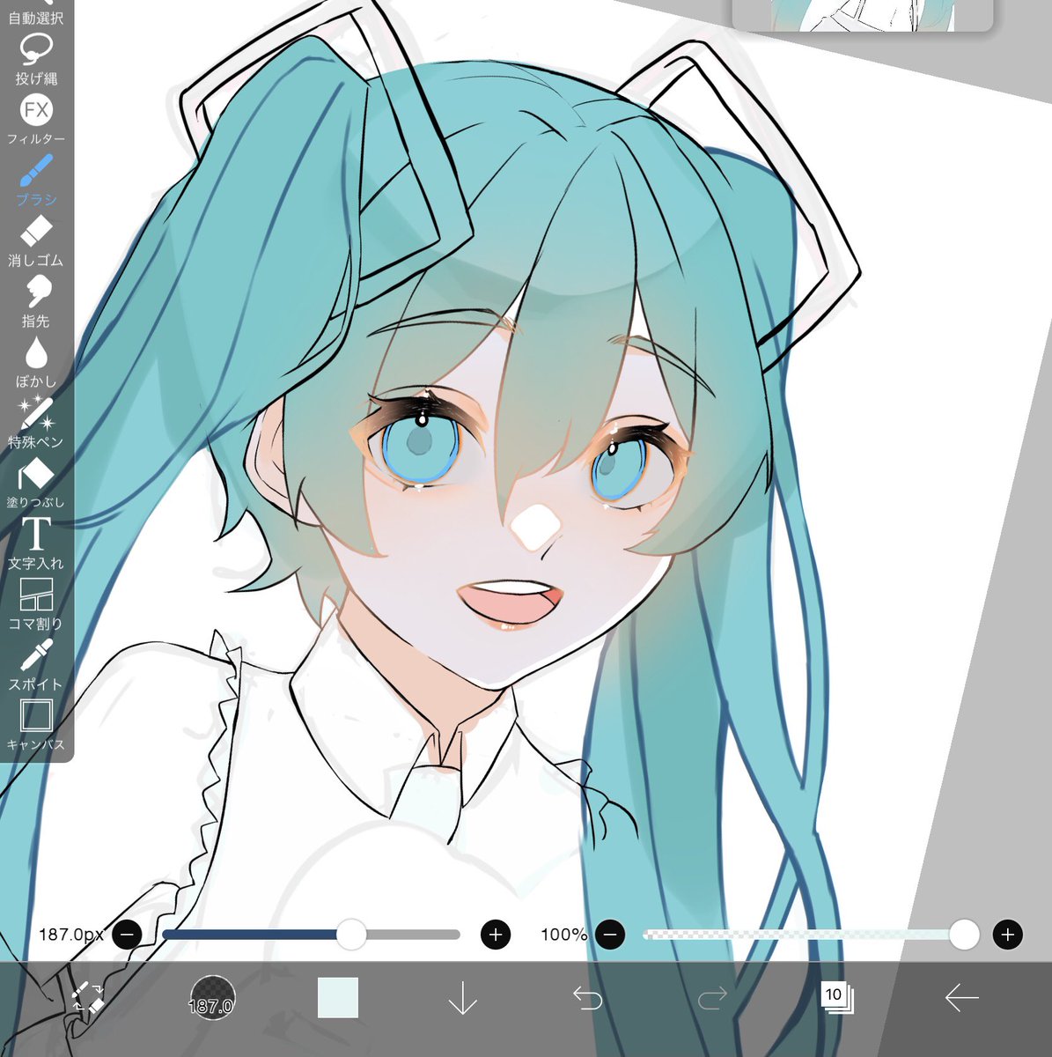Select the Lasso (投げ縄) tool
The width and height of the screenshot is (1052, 1057).
(36, 59)
